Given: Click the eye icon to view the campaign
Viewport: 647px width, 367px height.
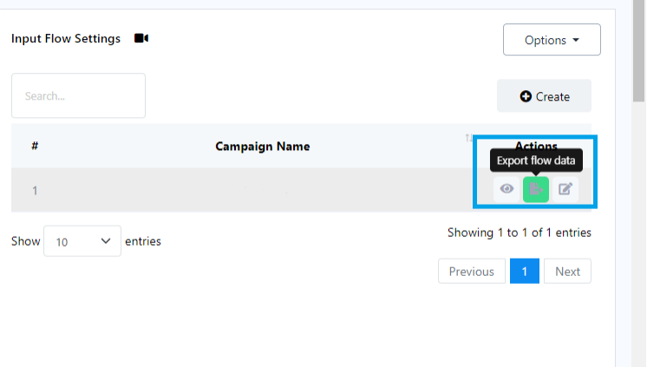Looking at the screenshot, I should (x=506, y=189).
